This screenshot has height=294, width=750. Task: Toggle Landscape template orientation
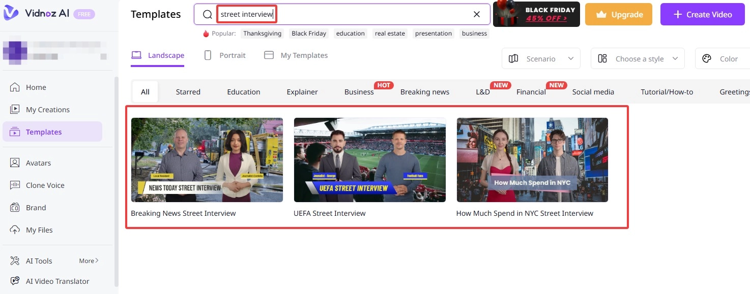[158, 55]
